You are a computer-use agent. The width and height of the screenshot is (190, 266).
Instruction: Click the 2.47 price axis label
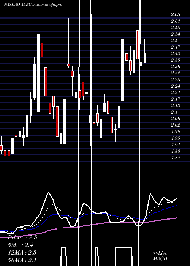click(x=176, y=47)
